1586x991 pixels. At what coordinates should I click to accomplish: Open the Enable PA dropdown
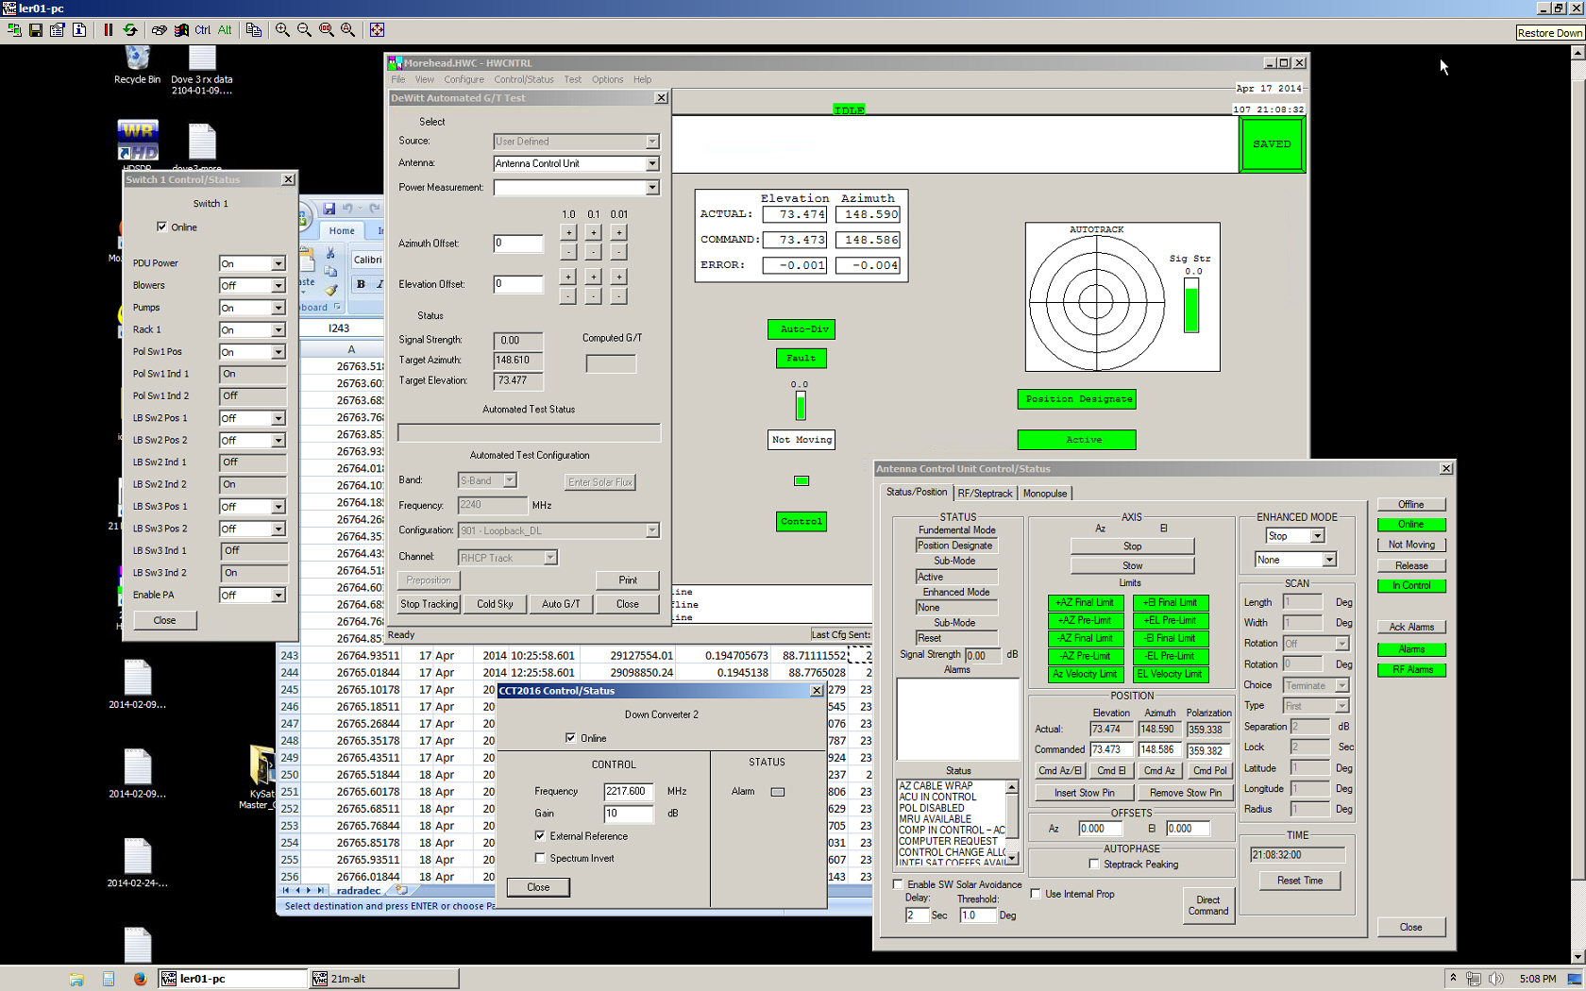point(278,596)
